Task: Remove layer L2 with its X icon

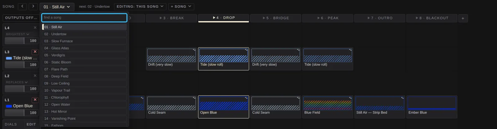Action: tap(35, 76)
